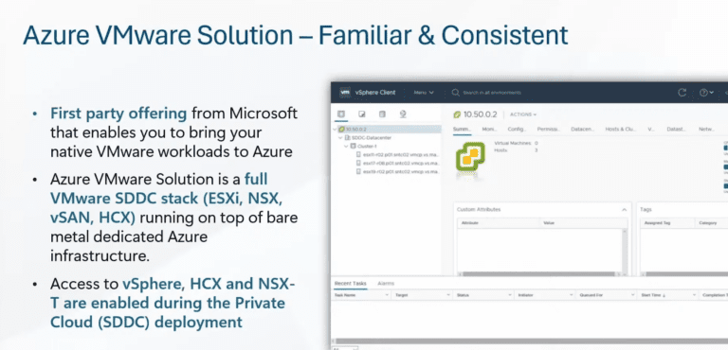This screenshot has width=728, height=350.
Task: Switch to the Networks tab
Action: click(x=706, y=130)
